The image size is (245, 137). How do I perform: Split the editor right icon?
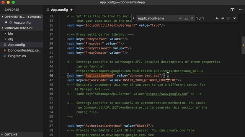(232, 10)
